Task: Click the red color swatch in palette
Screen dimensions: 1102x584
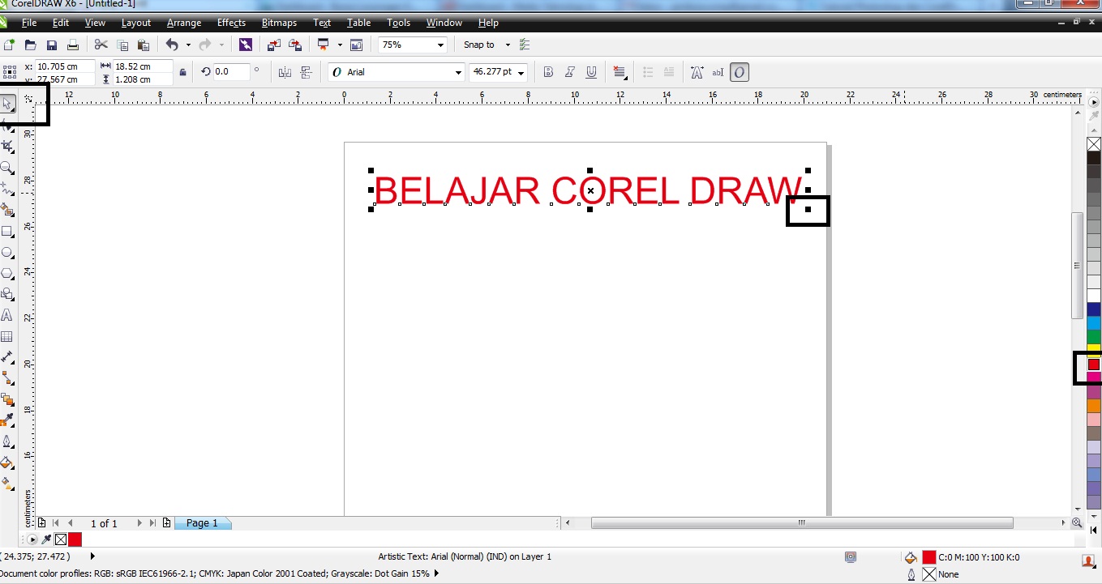Action: (x=1094, y=364)
